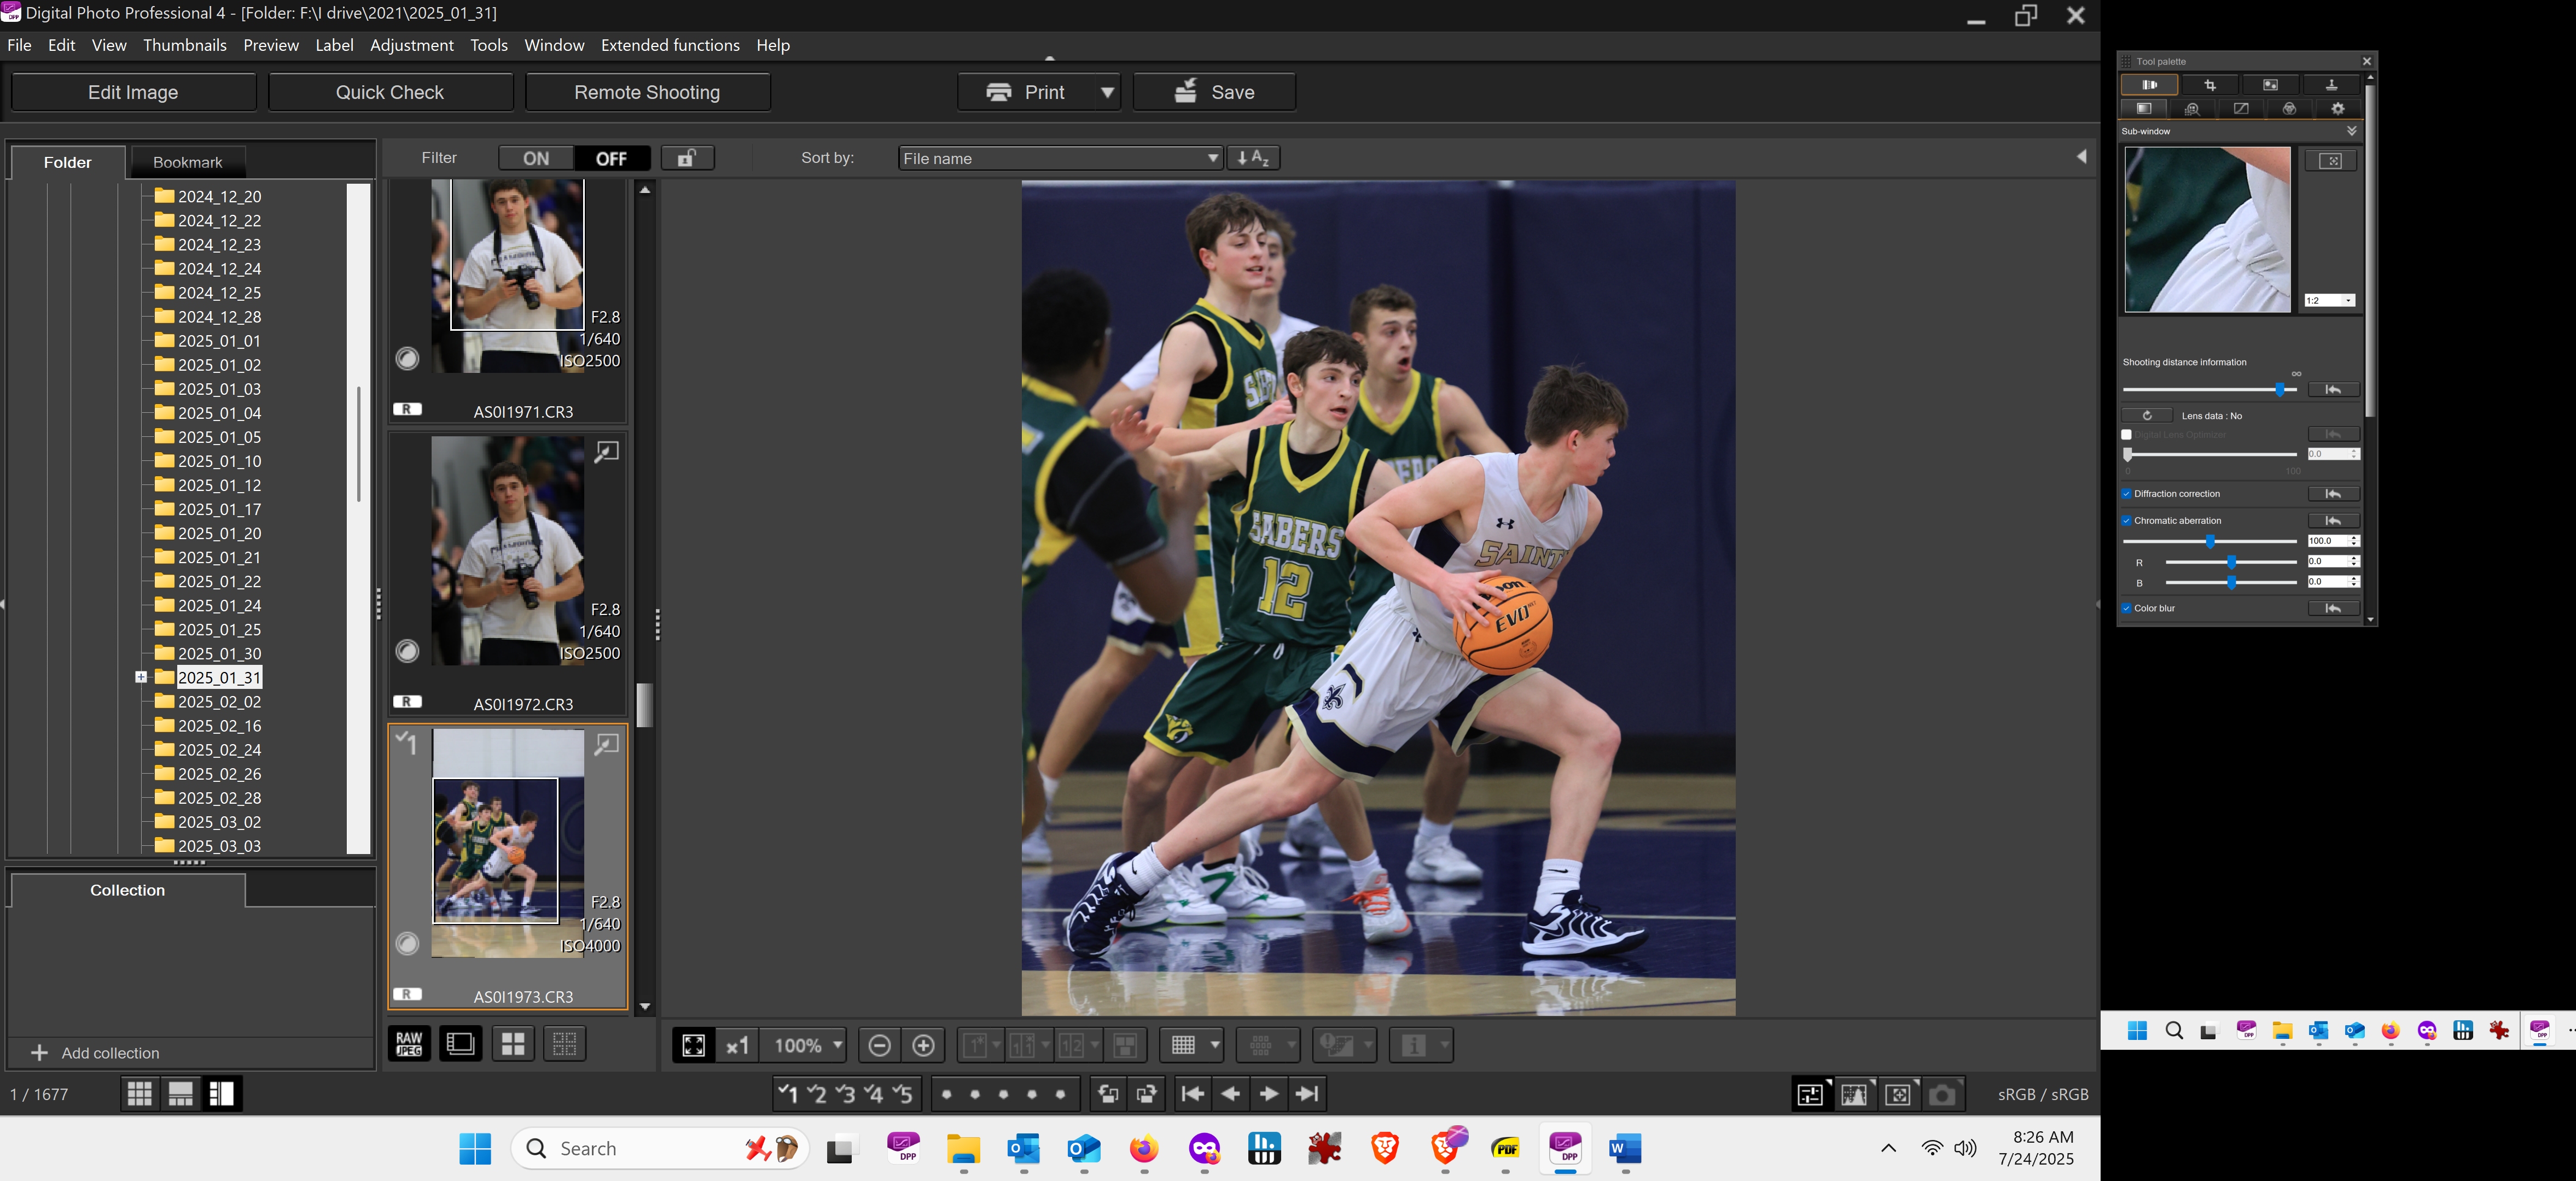Expand the 2025_01_31 folder in tree
This screenshot has width=2576, height=1181.
(142, 677)
